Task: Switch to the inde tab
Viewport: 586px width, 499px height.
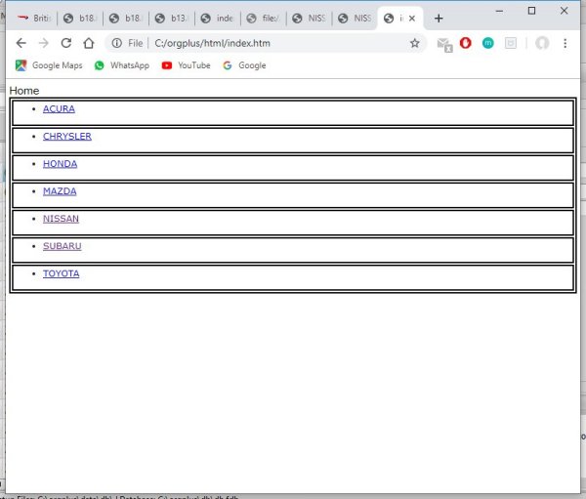Action: (x=218, y=19)
